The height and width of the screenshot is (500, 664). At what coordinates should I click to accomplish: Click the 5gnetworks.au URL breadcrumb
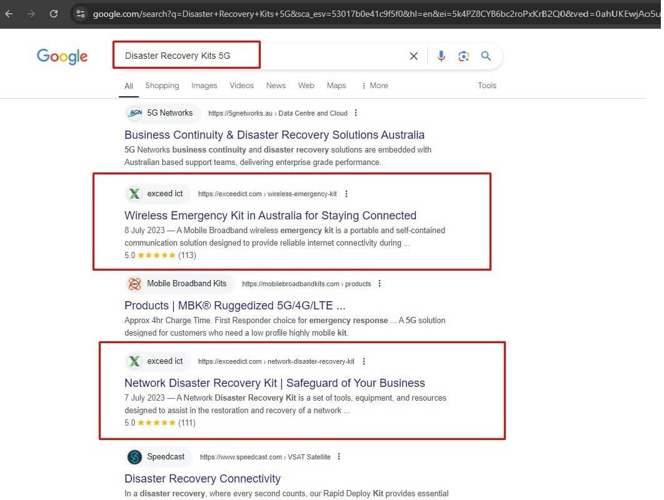coord(278,113)
